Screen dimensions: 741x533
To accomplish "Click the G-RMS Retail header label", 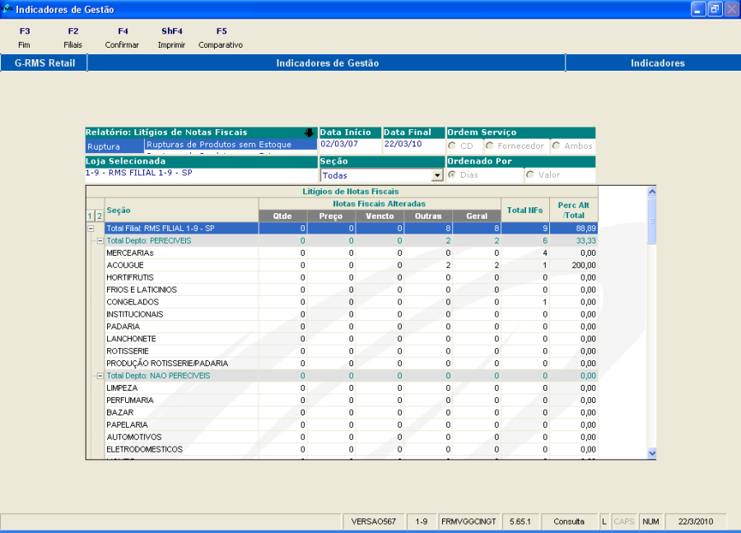I will tap(44, 63).
